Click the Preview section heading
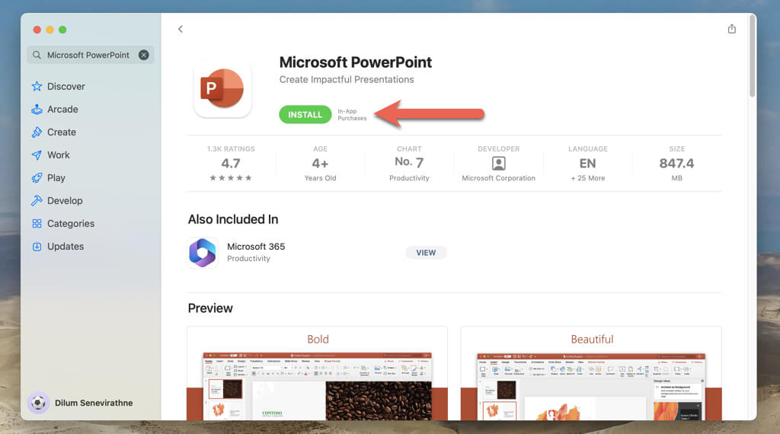This screenshot has width=780, height=434. (210, 308)
